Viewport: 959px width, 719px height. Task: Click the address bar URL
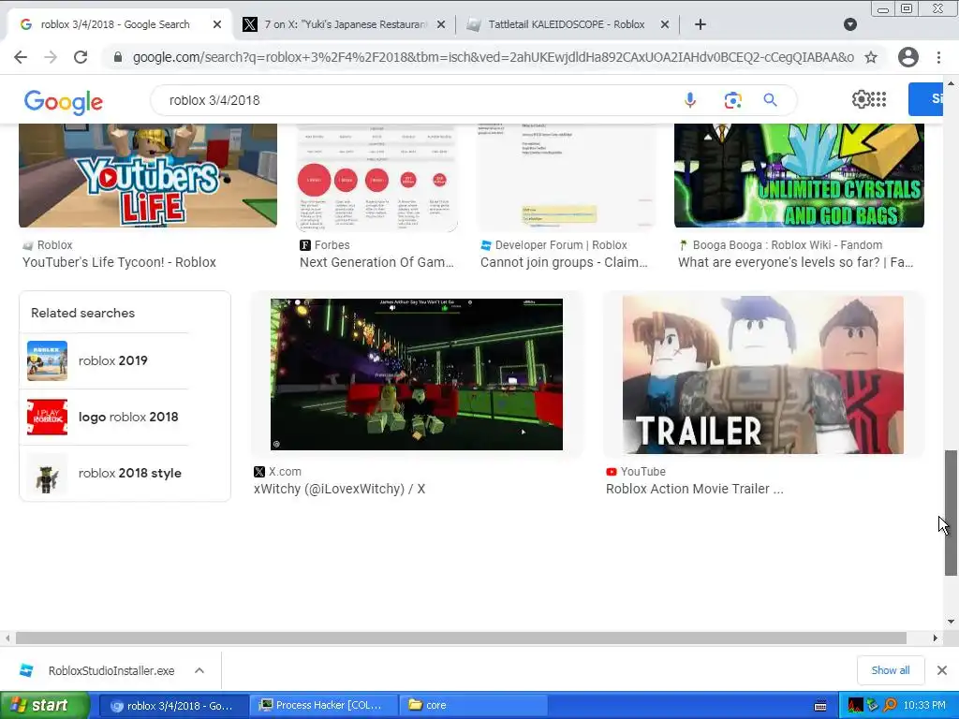click(x=493, y=57)
